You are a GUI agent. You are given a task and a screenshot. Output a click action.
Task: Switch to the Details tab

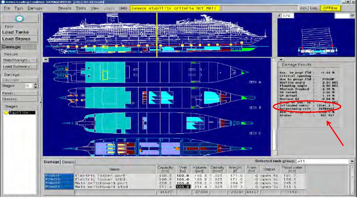[x=68, y=162]
